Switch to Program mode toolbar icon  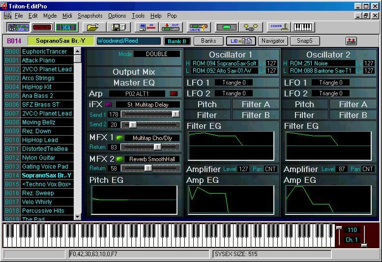coord(18,27)
